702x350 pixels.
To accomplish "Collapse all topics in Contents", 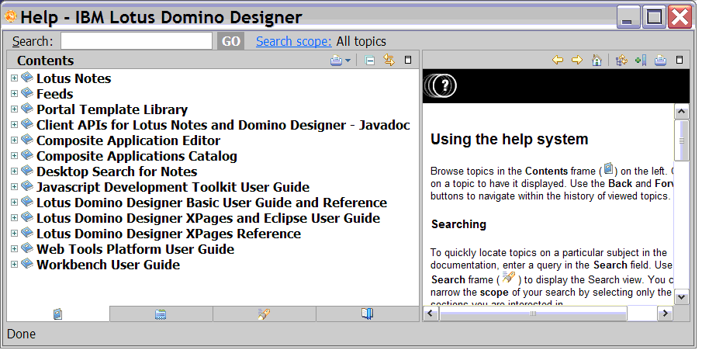I will pos(369,60).
